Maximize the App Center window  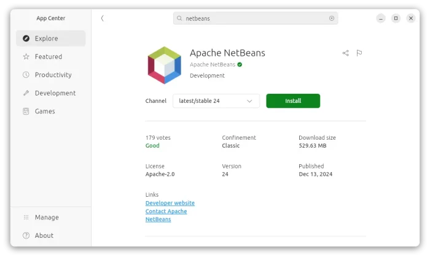[x=396, y=18]
